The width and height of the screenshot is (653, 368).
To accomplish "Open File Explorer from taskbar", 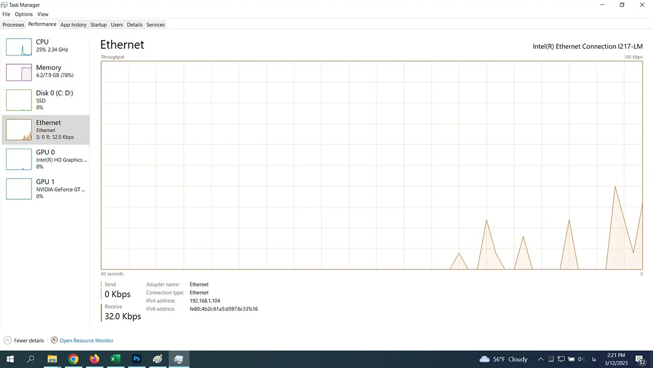I will [52, 359].
